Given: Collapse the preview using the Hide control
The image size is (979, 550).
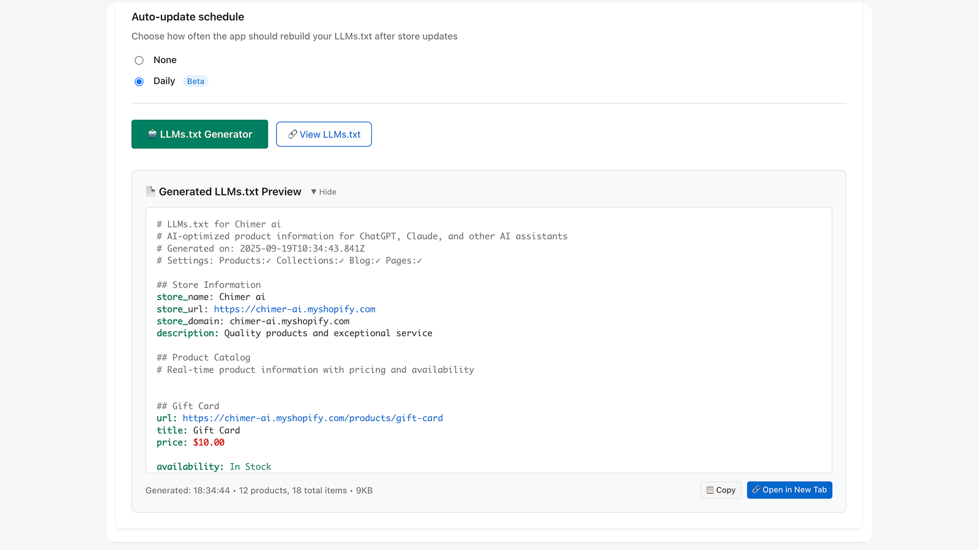Looking at the screenshot, I should (324, 191).
